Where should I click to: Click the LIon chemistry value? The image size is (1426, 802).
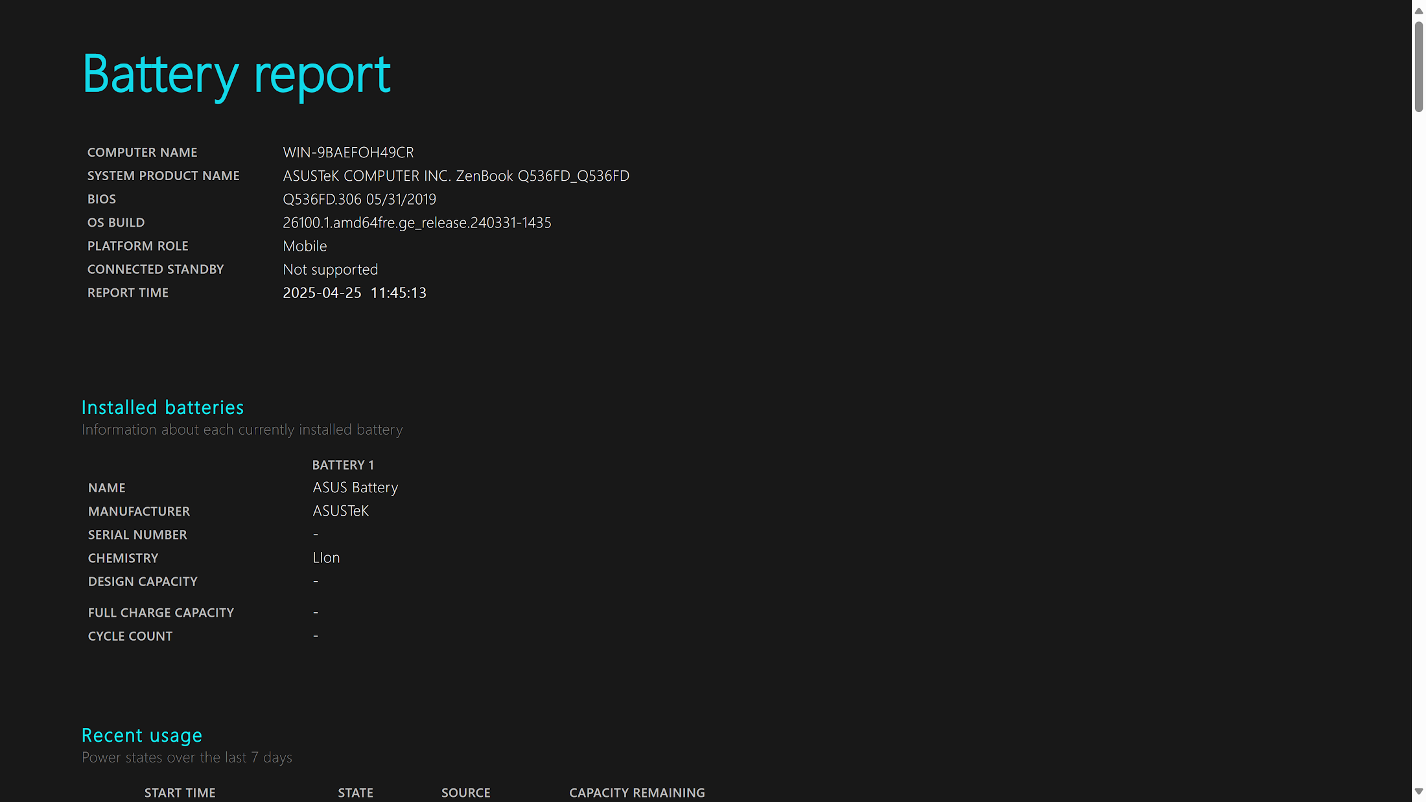point(326,558)
